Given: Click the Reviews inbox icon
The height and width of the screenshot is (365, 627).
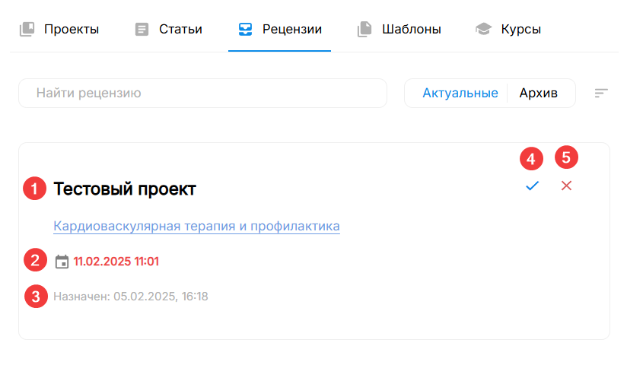Looking at the screenshot, I should (245, 29).
